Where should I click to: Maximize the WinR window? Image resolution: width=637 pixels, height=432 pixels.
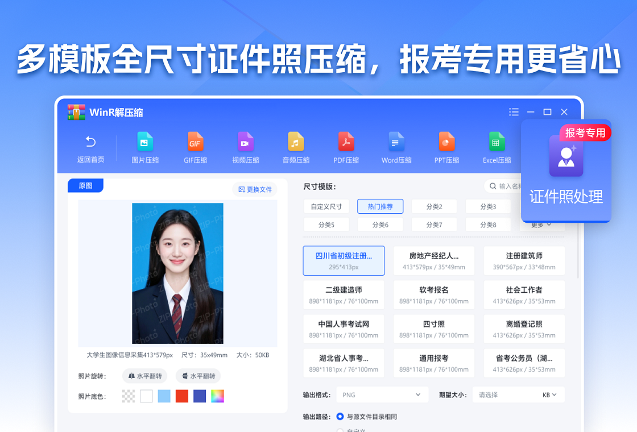[547, 112]
